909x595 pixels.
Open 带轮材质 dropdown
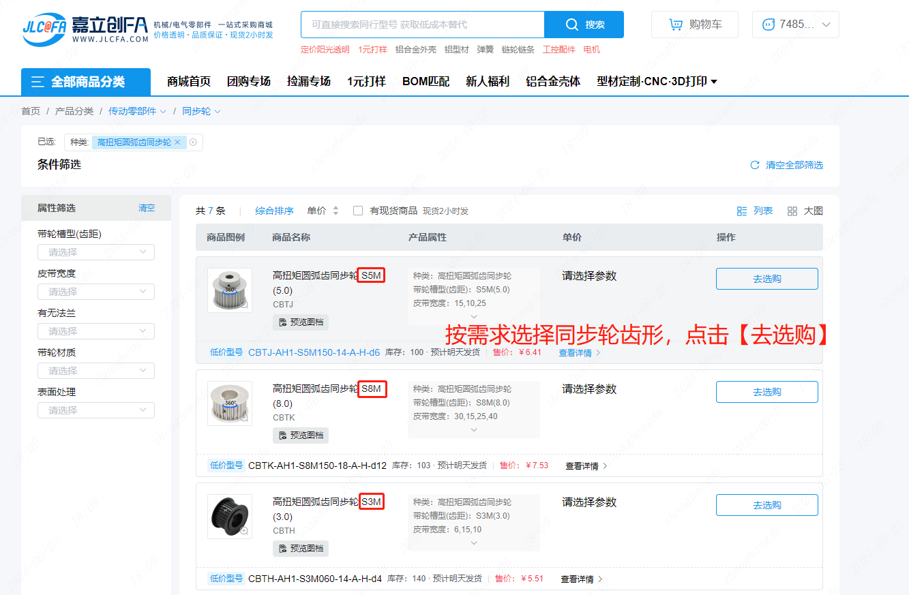96,371
